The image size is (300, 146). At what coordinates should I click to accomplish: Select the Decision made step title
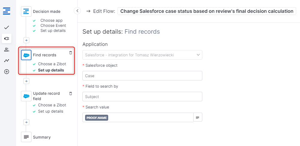click(x=46, y=11)
